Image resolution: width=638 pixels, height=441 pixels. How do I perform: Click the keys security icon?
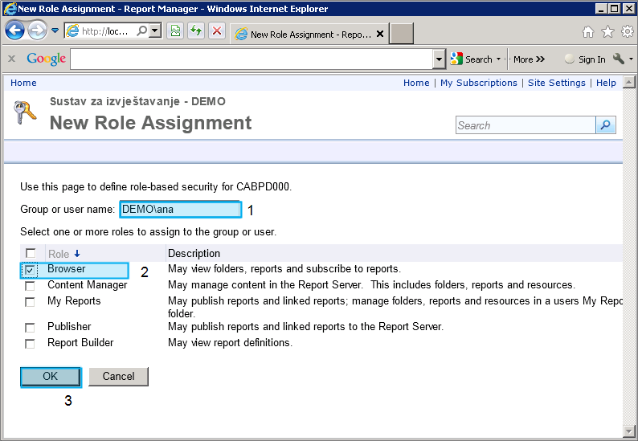pyautogui.click(x=24, y=112)
